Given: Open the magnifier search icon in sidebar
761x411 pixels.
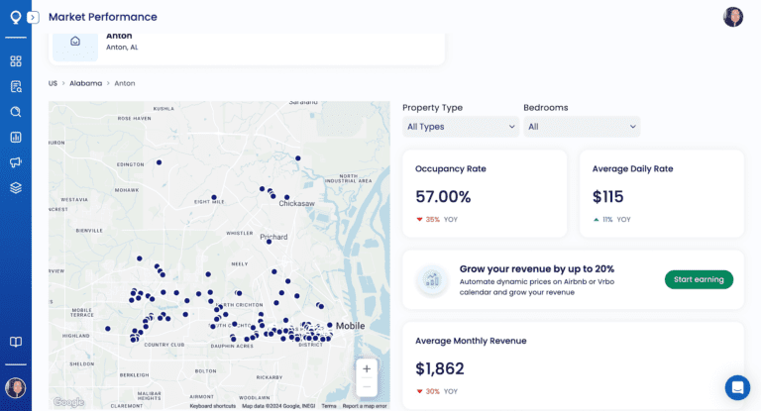Looking at the screenshot, I should pos(16,112).
